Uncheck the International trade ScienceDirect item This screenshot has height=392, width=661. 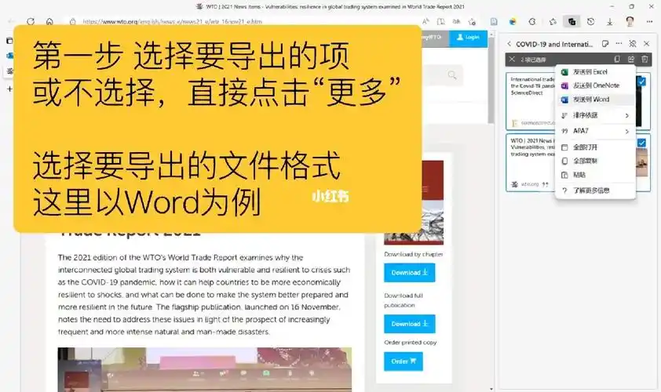(641, 82)
